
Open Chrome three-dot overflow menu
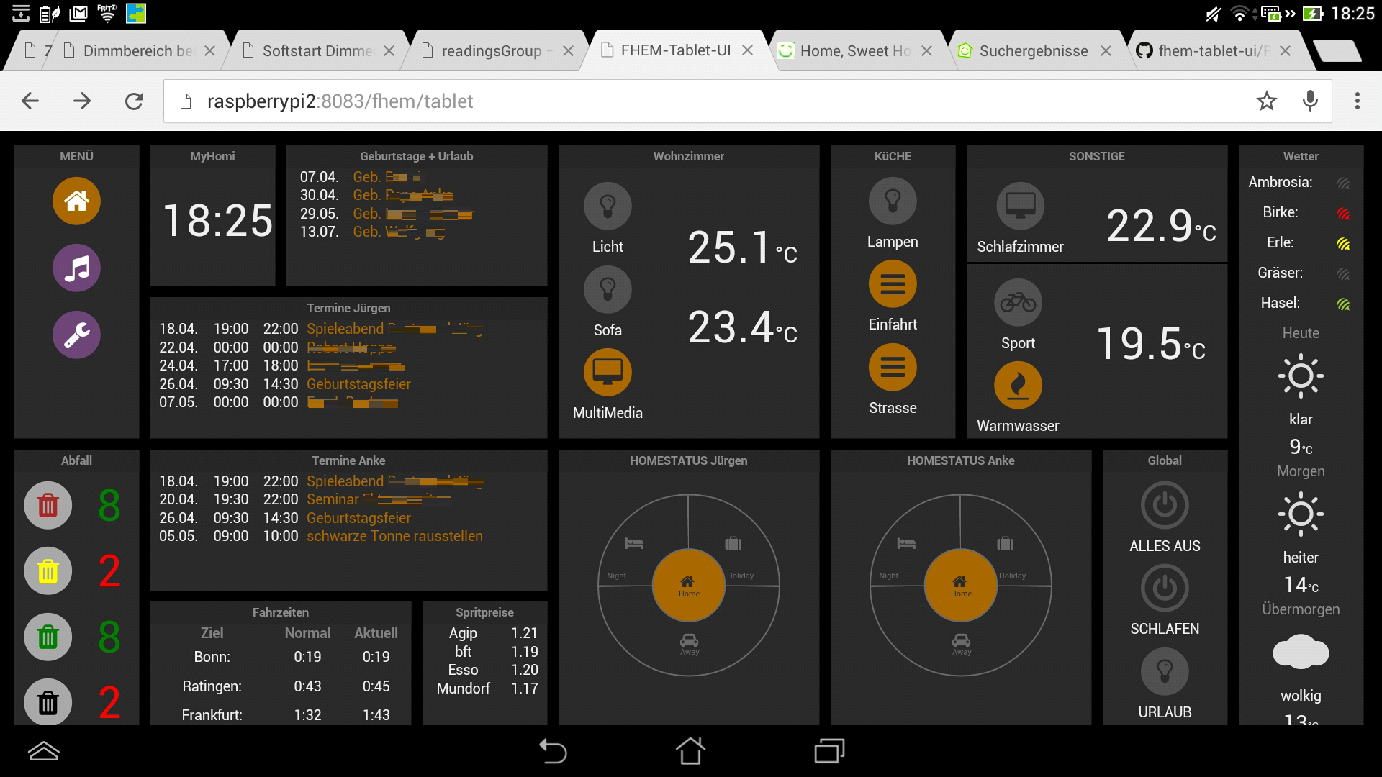1357,101
